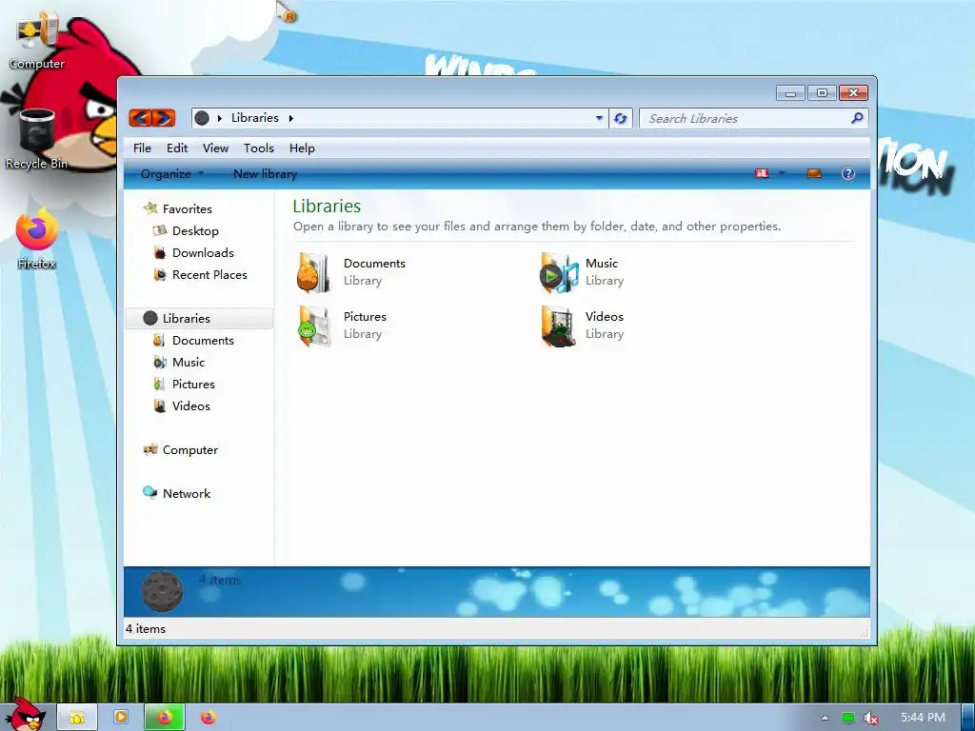
Task: Maximize the Libraries window
Action: 822,93
